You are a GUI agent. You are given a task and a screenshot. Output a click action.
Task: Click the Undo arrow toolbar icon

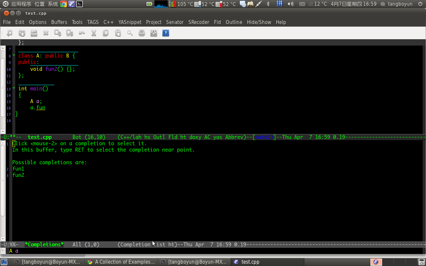(x=82, y=33)
